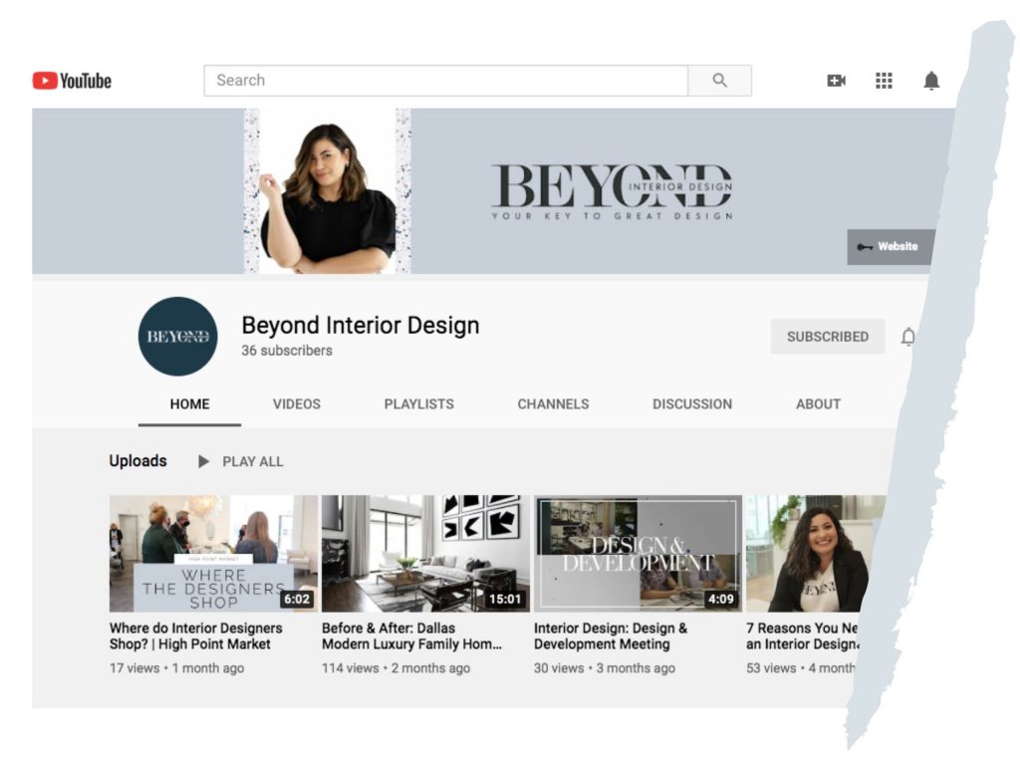
Task: Click the '30 views • 3 months ago' text
Action: pyautogui.click(x=605, y=668)
